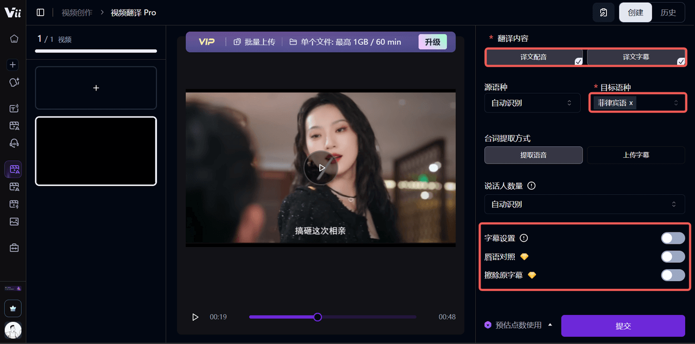695x344 pixels.
Task: Turn on the 擦除原字幕 switch
Action: [x=673, y=275]
